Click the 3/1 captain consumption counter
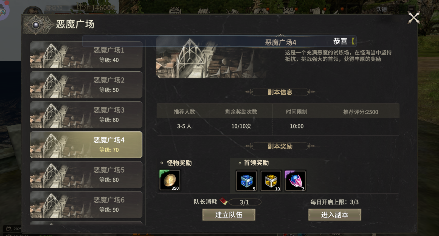 tap(245, 202)
